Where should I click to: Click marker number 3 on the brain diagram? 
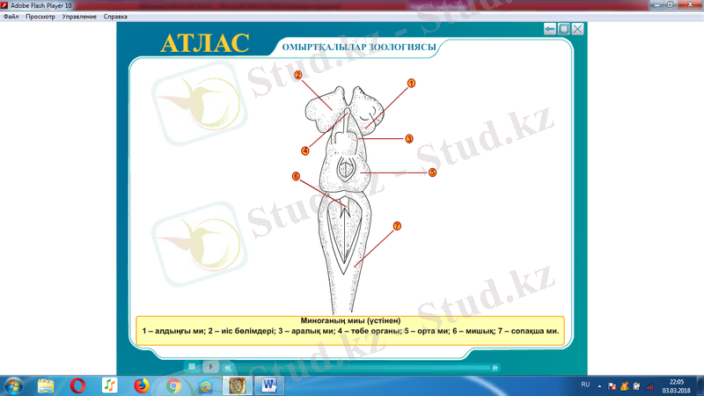pyautogui.click(x=409, y=139)
